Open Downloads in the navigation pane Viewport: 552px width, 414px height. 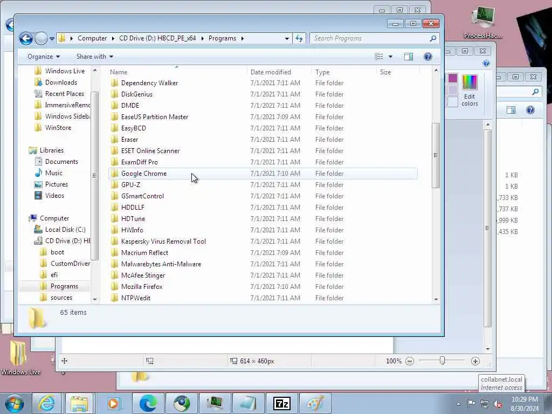(61, 82)
